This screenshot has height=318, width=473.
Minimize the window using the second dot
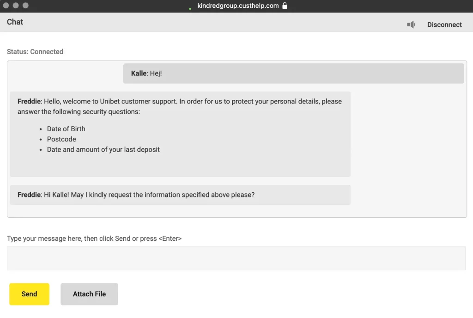point(16,6)
